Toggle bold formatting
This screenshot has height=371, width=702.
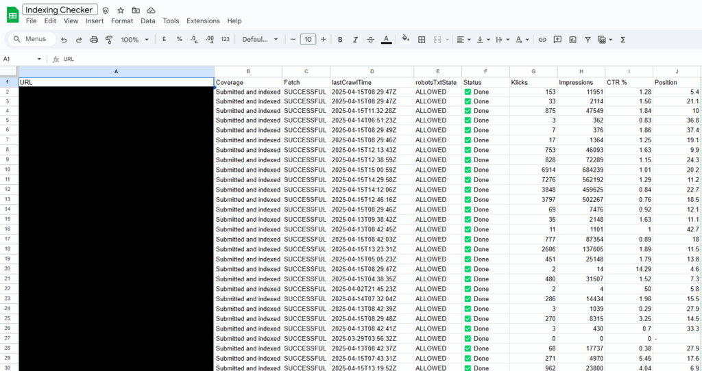tap(340, 40)
